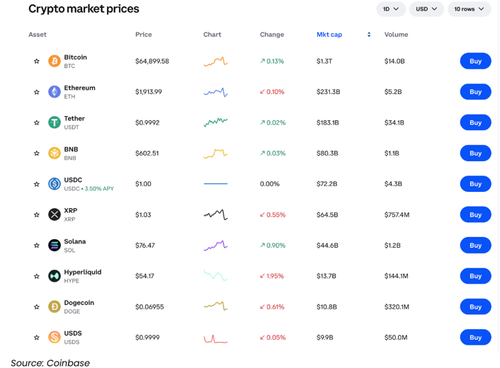Click Buy for XRP
This screenshot has height=368, width=500.
(x=475, y=214)
